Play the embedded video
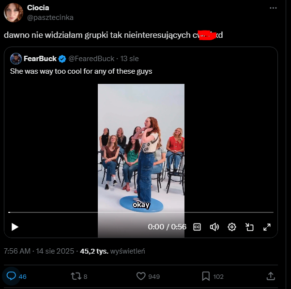 click(x=15, y=226)
